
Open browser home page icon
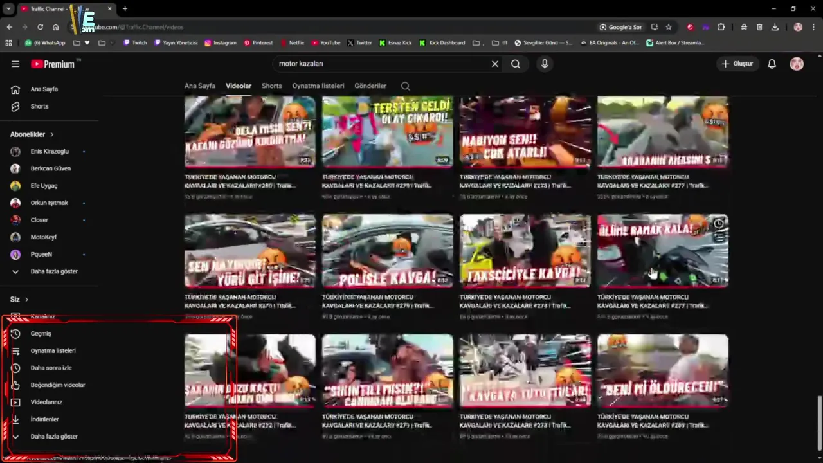pos(56,27)
